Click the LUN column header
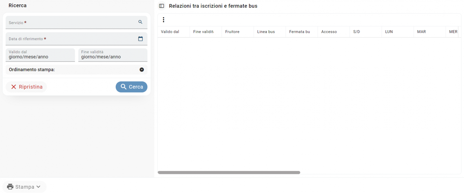 tap(389, 32)
